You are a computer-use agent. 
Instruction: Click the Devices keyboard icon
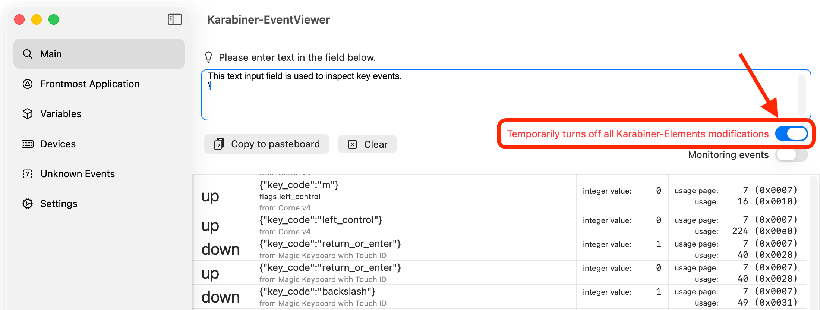[x=28, y=144]
